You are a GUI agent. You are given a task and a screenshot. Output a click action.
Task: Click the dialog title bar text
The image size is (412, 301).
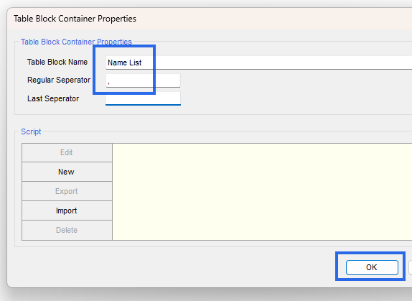pos(75,19)
